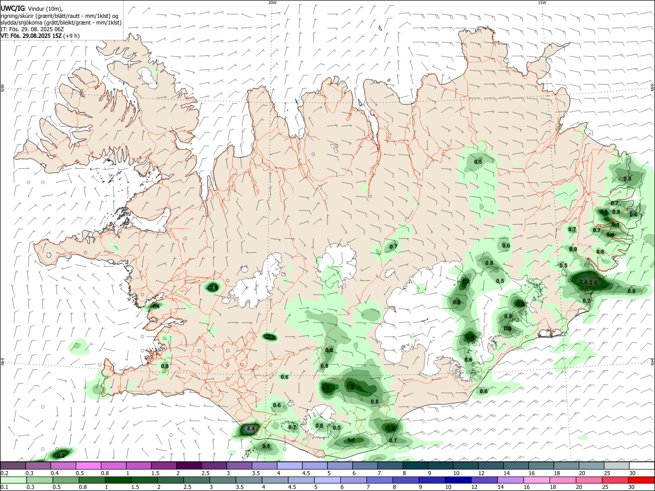Pick the slate blue snow swatch between 6 and 7
Viewport: 655px width, 491px height.
pos(364,465)
